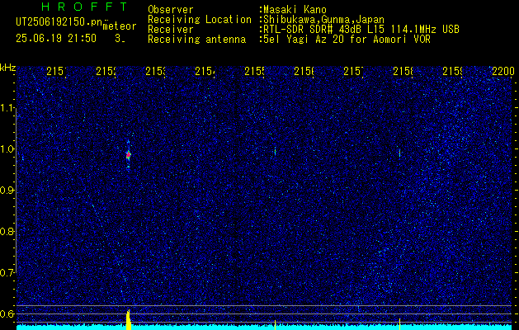Click the 1.1 frequency axis label

click(7, 108)
